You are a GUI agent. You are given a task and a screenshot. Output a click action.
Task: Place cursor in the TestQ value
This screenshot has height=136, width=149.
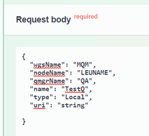[x=75, y=89]
